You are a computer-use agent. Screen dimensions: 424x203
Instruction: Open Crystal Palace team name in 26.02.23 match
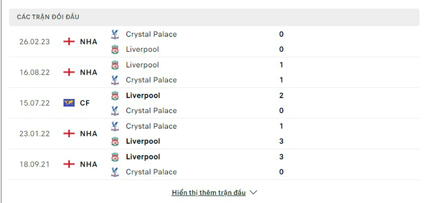coord(151,34)
